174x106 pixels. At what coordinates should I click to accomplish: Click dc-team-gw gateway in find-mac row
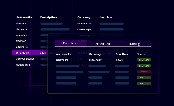pyautogui.click(x=84, y=24)
